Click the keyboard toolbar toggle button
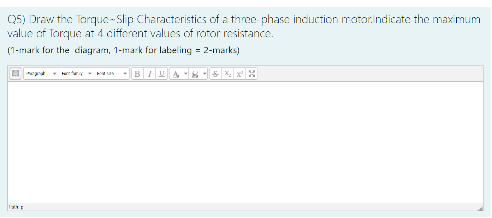Screen dimensions: 492x218 pos(15,73)
